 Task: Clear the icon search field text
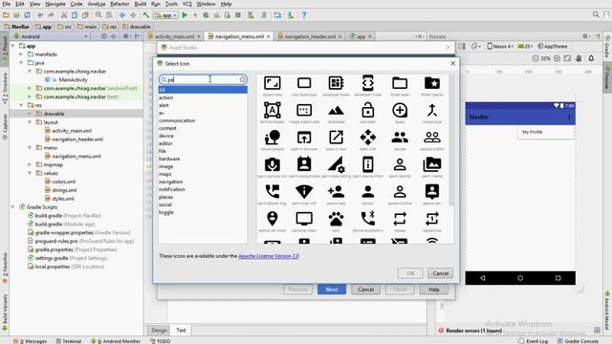click(x=242, y=79)
